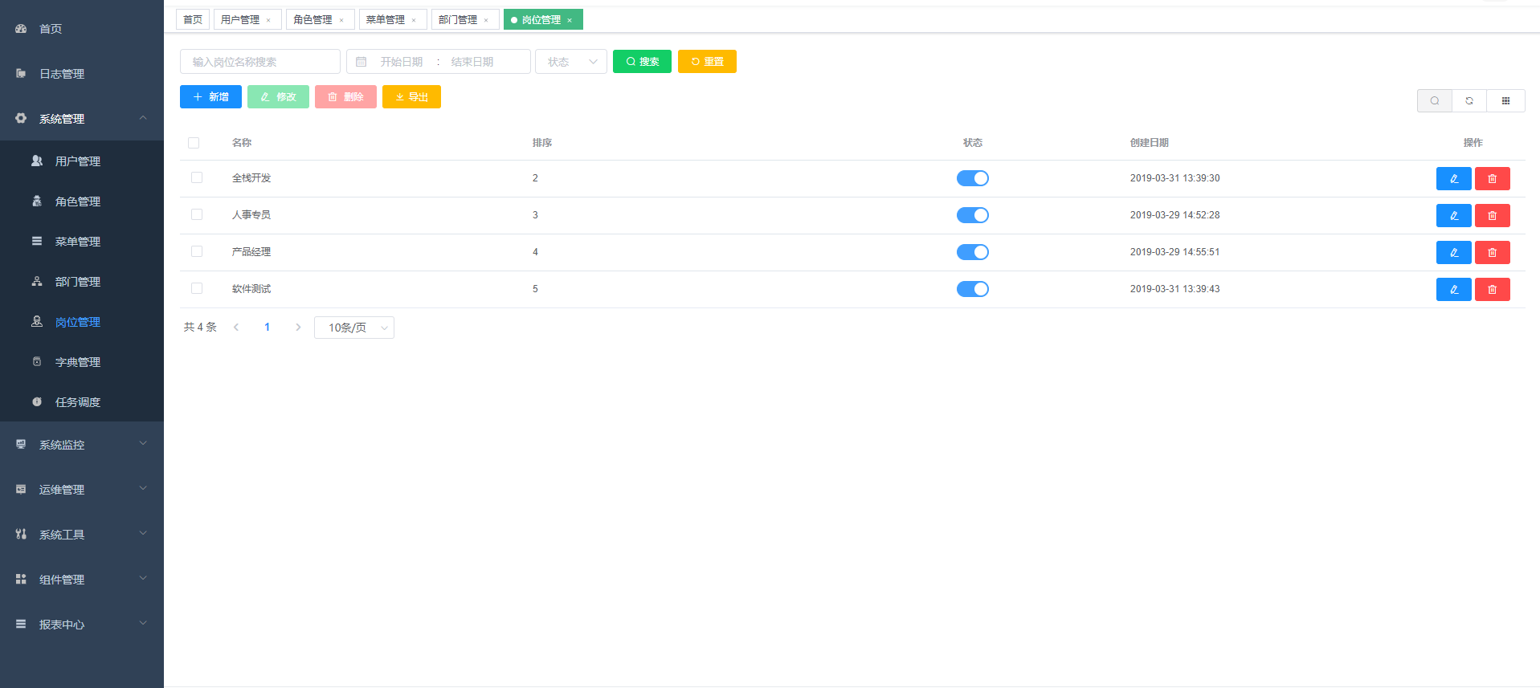Check the select-all checkbox in header
The width and height of the screenshot is (1540, 688).
point(194,143)
